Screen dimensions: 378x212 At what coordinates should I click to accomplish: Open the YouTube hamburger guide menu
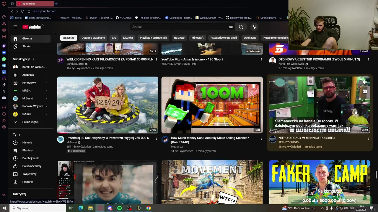[15, 27]
